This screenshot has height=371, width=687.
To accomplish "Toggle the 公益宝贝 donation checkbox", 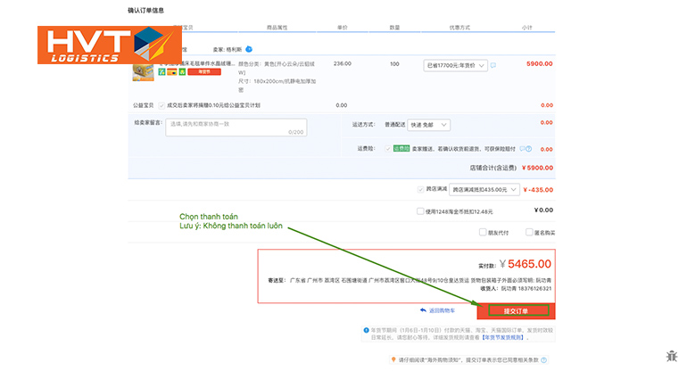I will [x=161, y=105].
